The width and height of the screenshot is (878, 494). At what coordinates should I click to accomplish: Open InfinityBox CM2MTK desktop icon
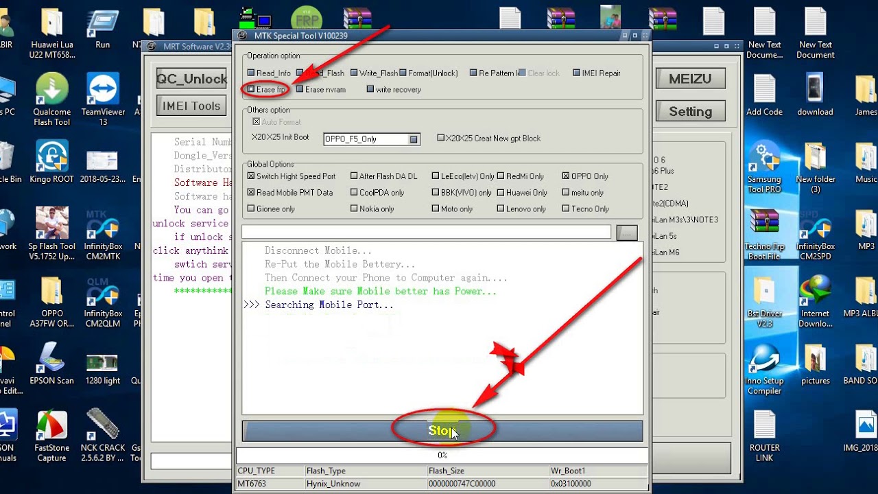[x=103, y=234]
